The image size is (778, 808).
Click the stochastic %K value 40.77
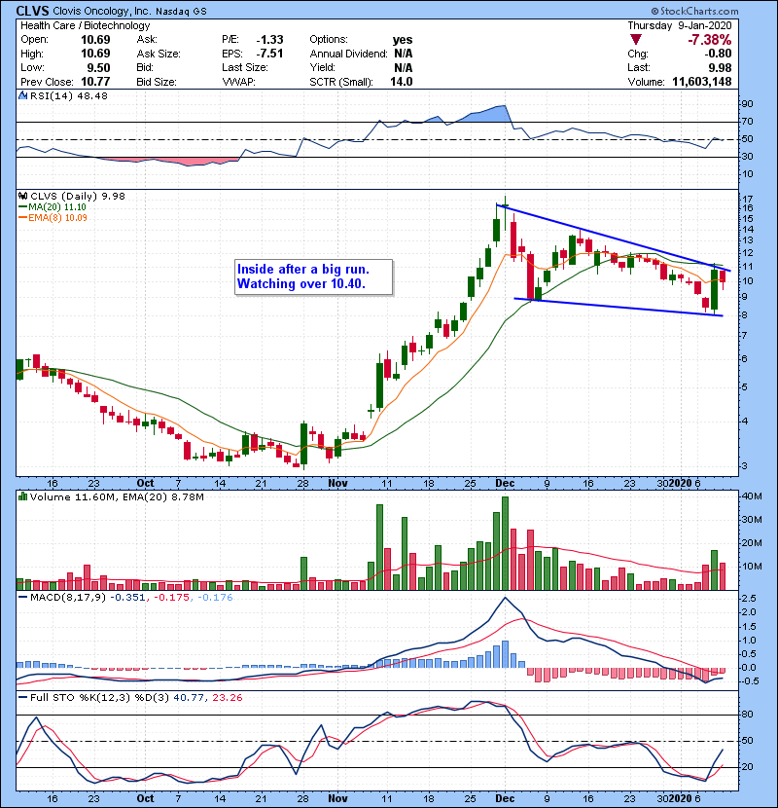click(189, 698)
